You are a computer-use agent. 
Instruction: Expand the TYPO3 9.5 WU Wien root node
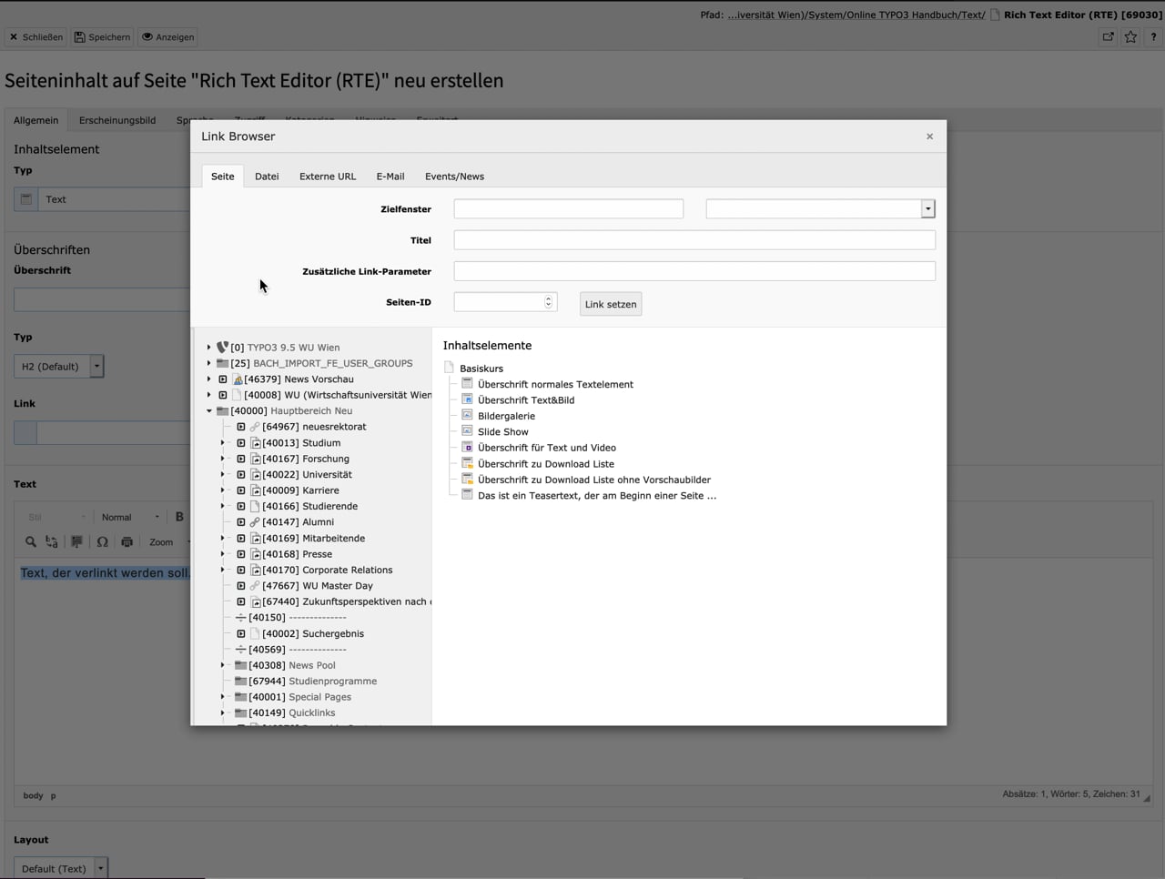tap(209, 347)
